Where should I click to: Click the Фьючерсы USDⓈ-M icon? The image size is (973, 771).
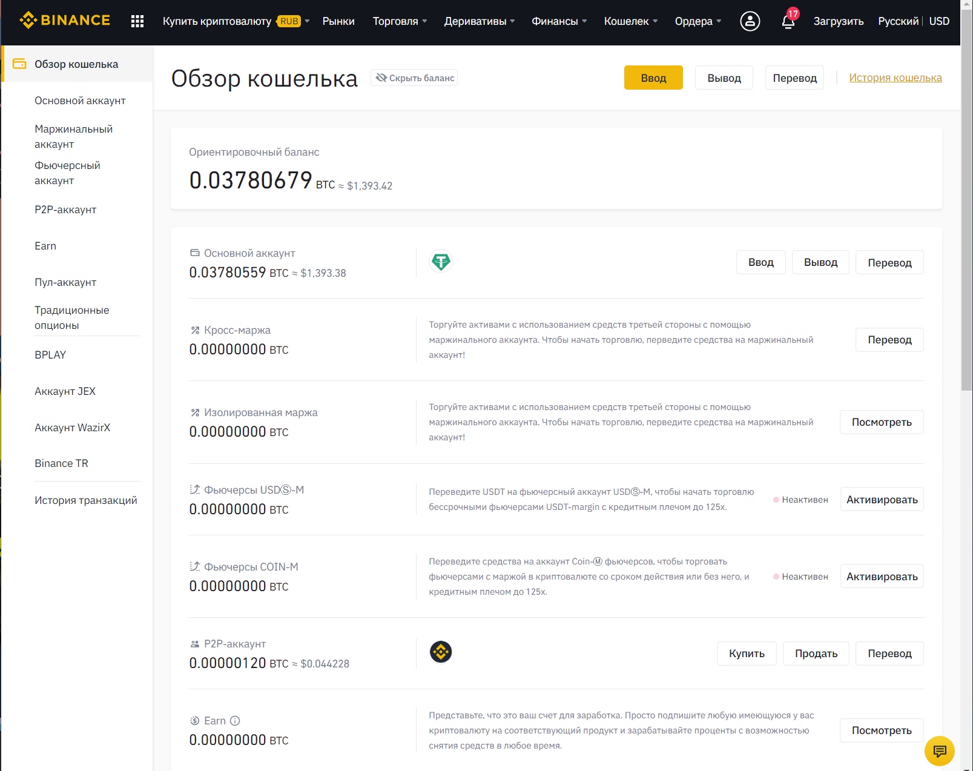[x=195, y=489]
